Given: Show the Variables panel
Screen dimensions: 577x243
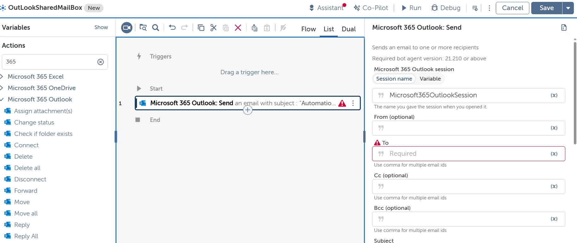Looking at the screenshot, I should pos(101,27).
